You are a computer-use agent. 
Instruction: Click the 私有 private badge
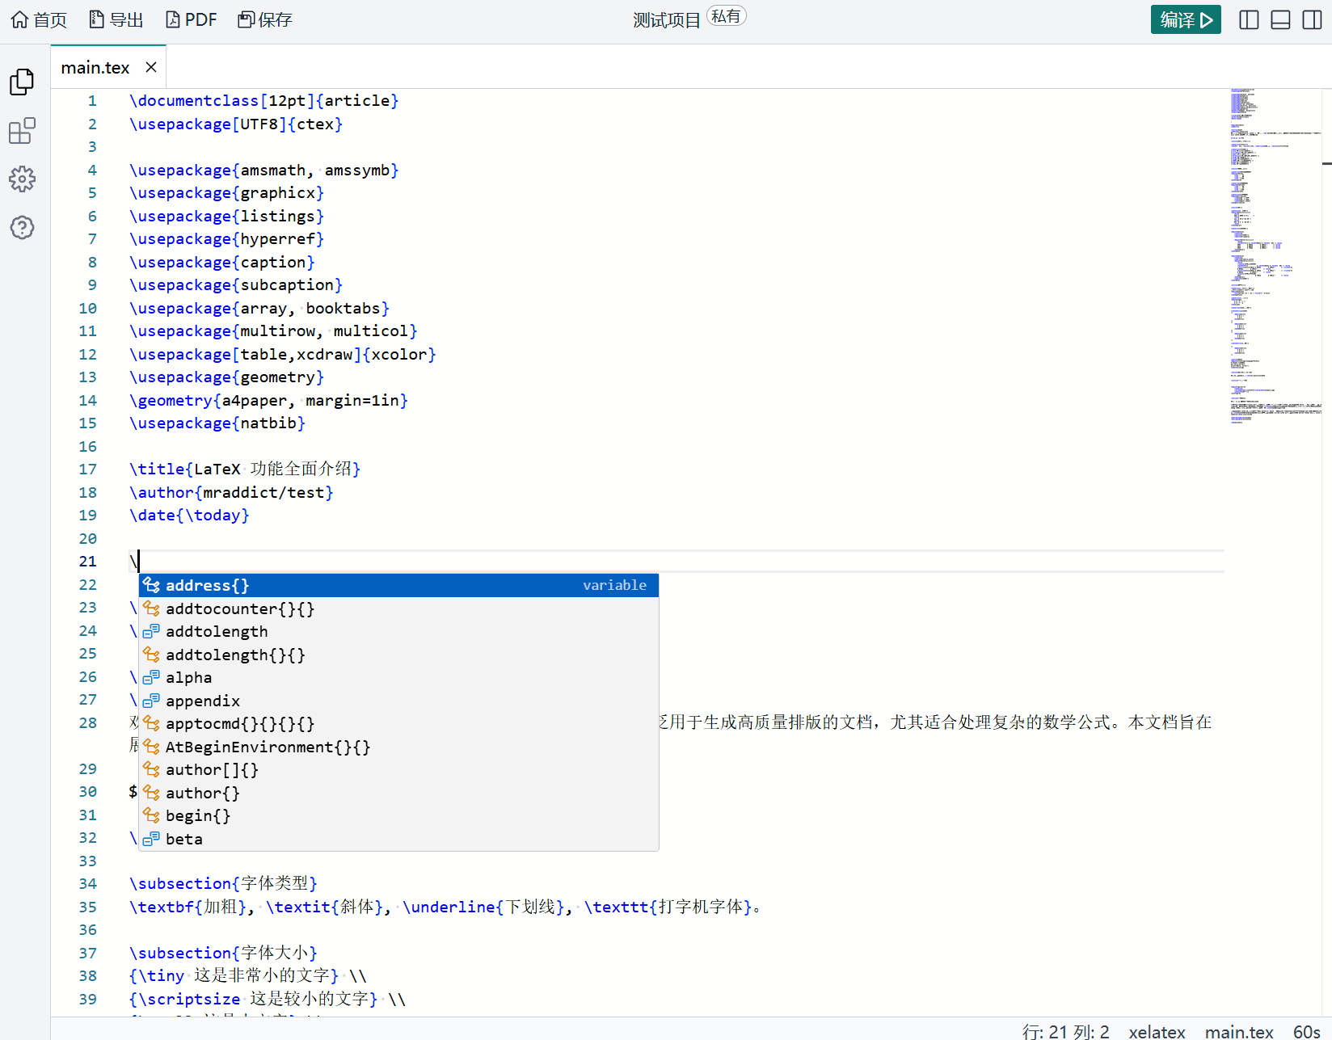coord(726,16)
